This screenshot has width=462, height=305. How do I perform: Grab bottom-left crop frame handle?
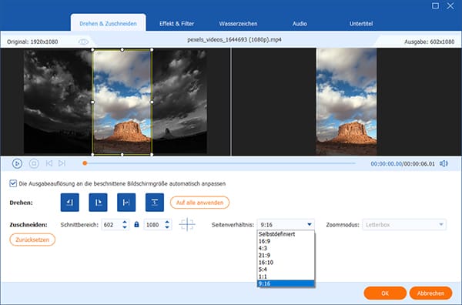93,154
